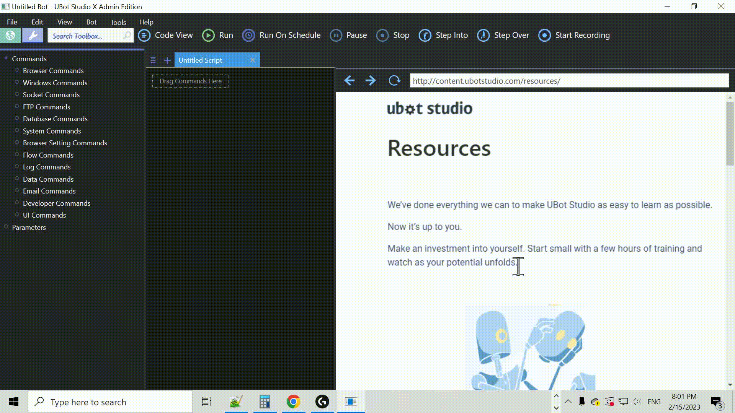
Task: Open the script list hamburger icon
Action: point(153,60)
